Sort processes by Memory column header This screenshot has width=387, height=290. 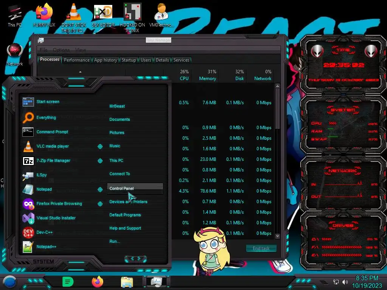(x=207, y=75)
